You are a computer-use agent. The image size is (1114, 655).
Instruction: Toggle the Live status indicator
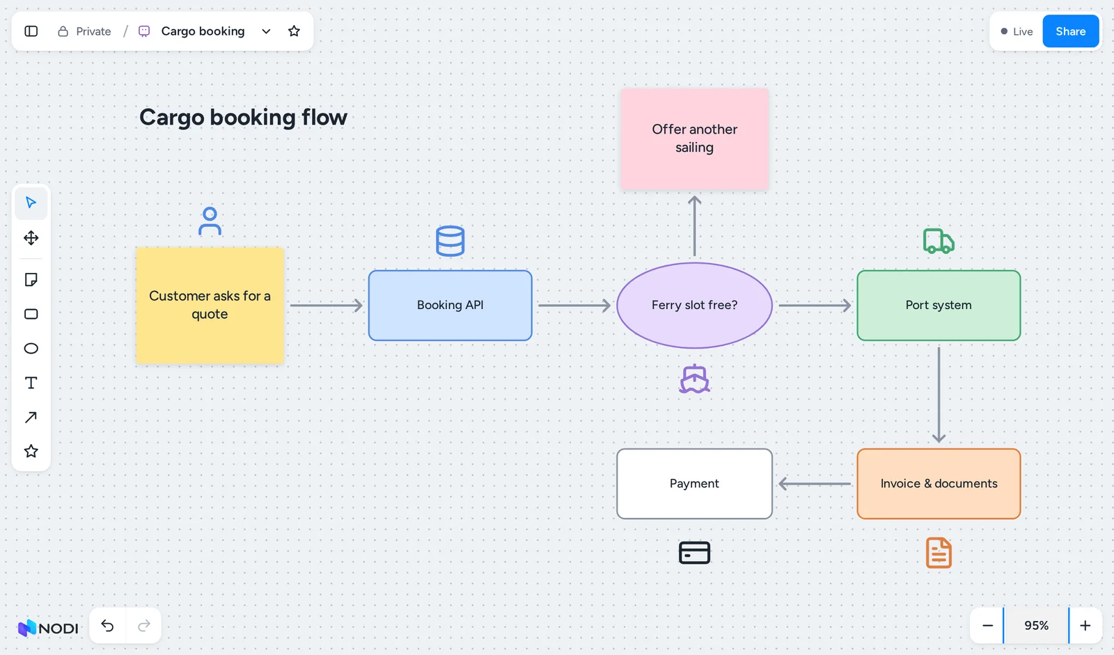(x=1017, y=31)
